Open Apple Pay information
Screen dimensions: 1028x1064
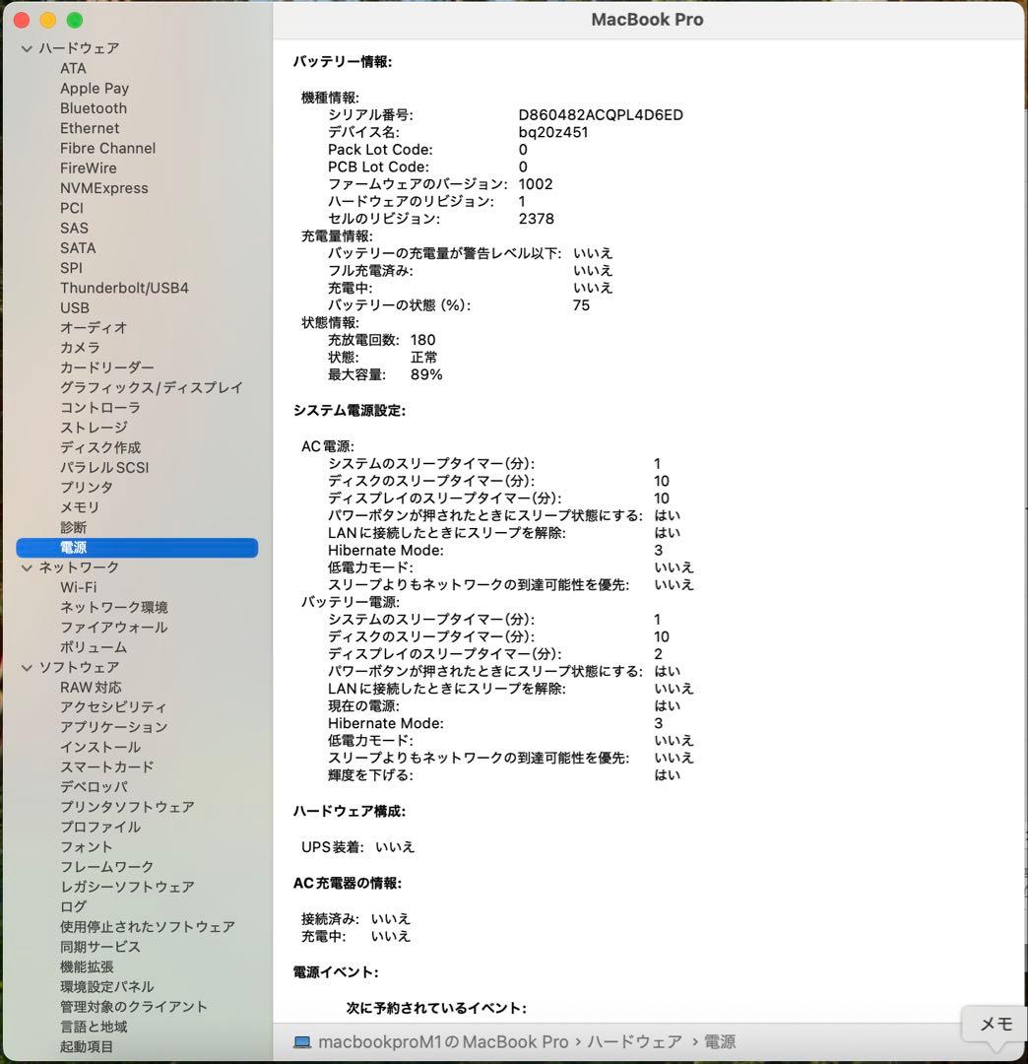95,88
